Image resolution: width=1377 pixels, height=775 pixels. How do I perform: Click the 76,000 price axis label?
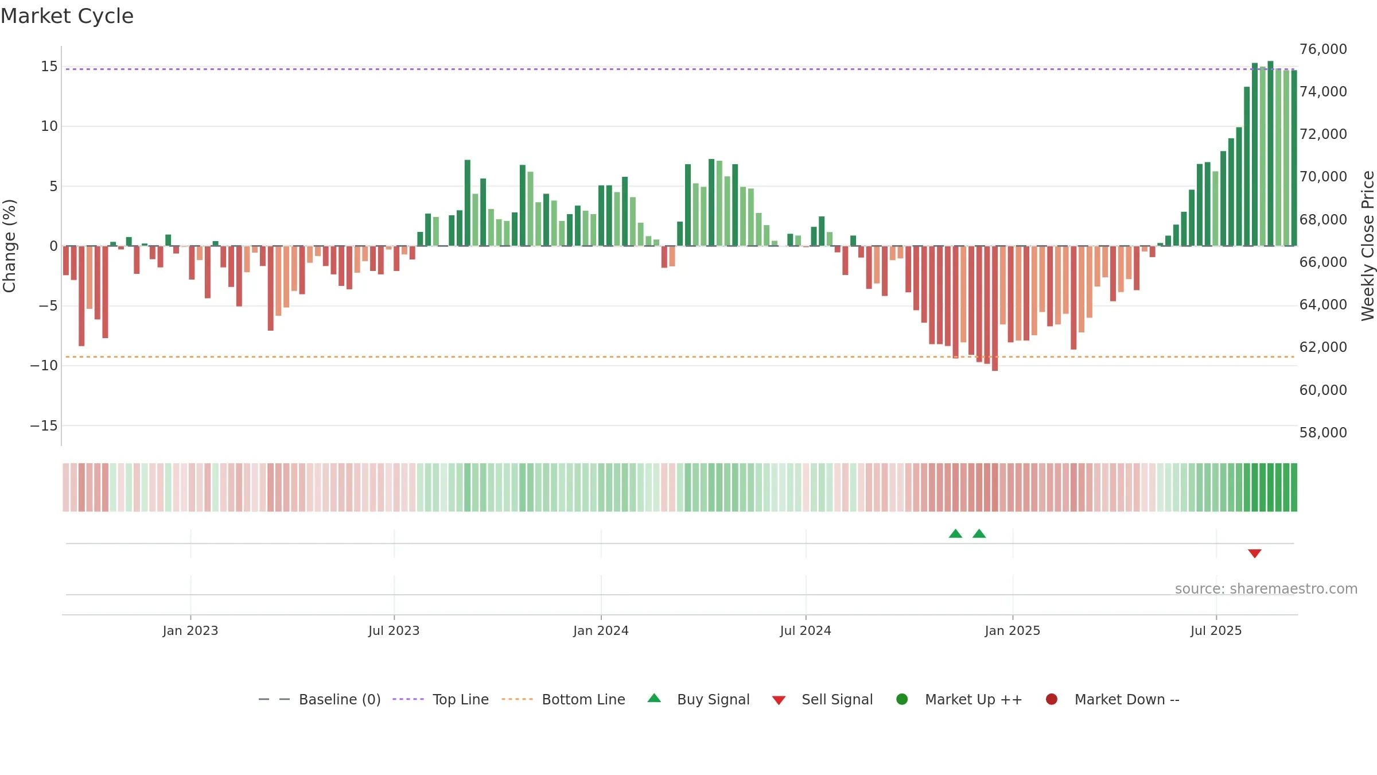pos(1323,49)
